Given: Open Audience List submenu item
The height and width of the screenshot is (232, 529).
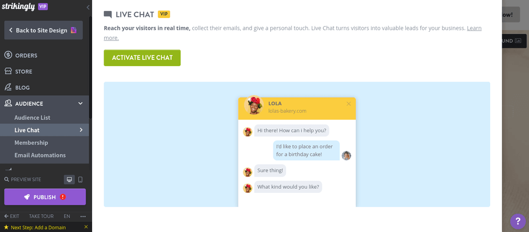Looking at the screenshot, I should pyautogui.click(x=32, y=118).
